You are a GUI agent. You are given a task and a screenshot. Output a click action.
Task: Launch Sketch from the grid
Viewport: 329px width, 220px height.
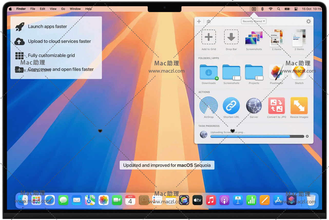[299, 73]
